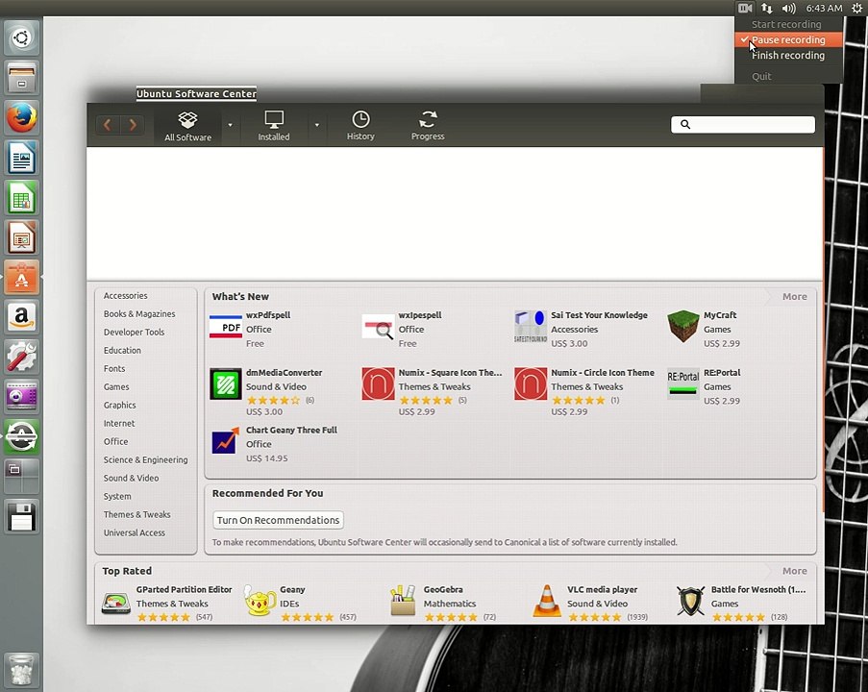This screenshot has width=868, height=692.
Task: Click the software search field
Action: (743, 125)
